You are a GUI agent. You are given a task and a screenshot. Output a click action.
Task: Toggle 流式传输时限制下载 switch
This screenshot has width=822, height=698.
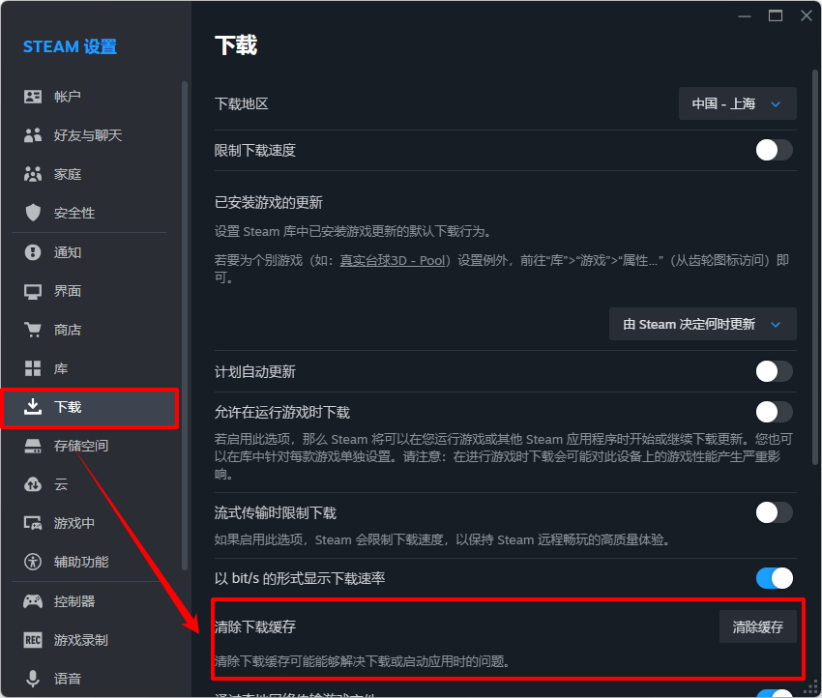coord(774,512)
